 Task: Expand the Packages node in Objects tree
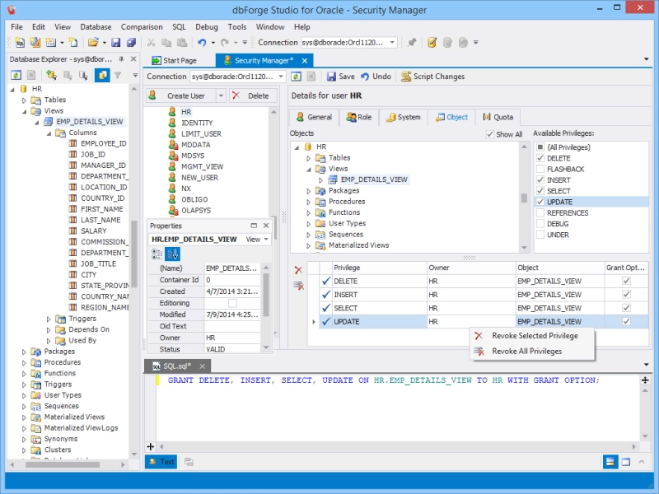point(308,191)
